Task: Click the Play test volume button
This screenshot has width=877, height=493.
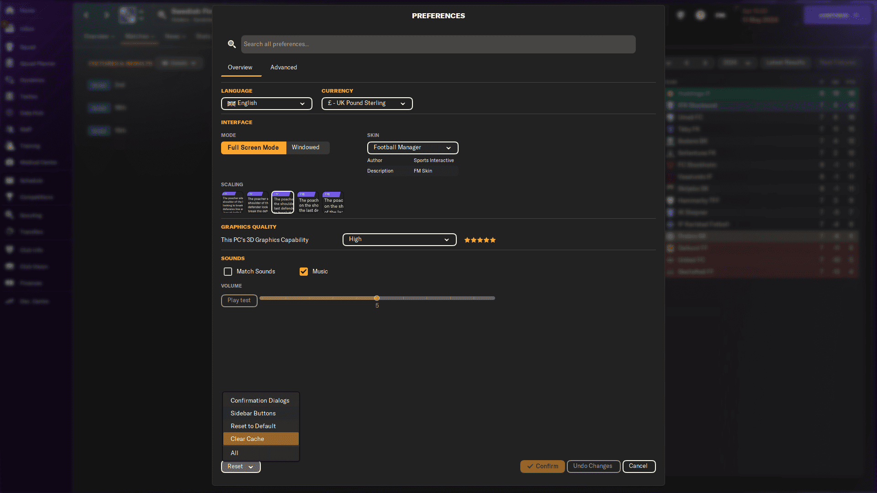Action: 239,300
